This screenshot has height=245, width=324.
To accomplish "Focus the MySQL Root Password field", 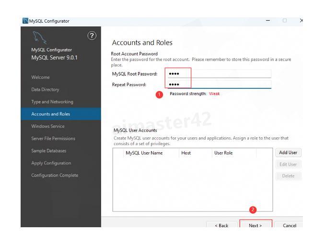I will click(219, 73).
